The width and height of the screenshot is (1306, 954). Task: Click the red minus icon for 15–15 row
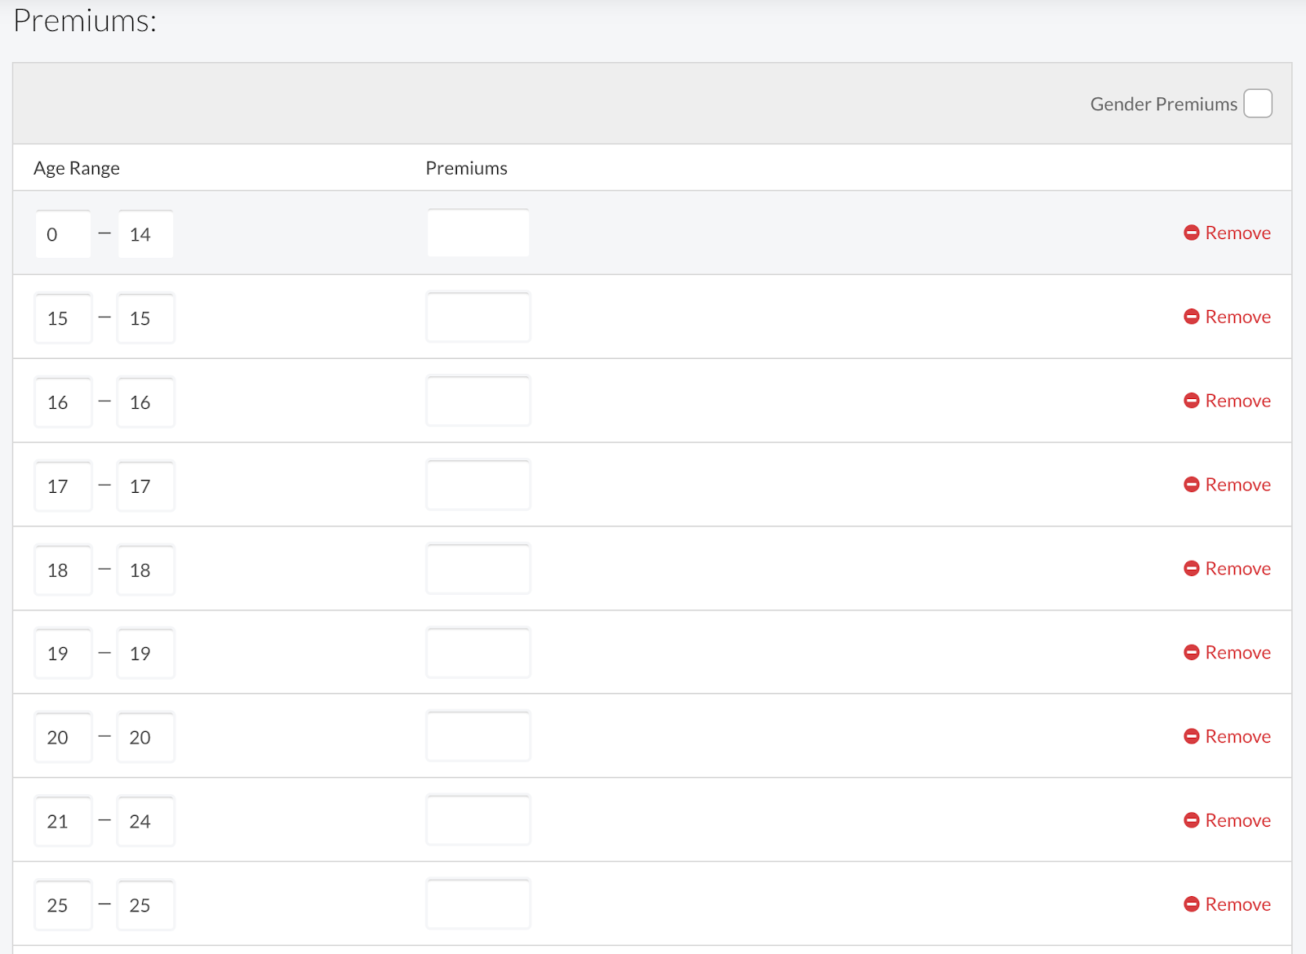tap(1191, 317)
